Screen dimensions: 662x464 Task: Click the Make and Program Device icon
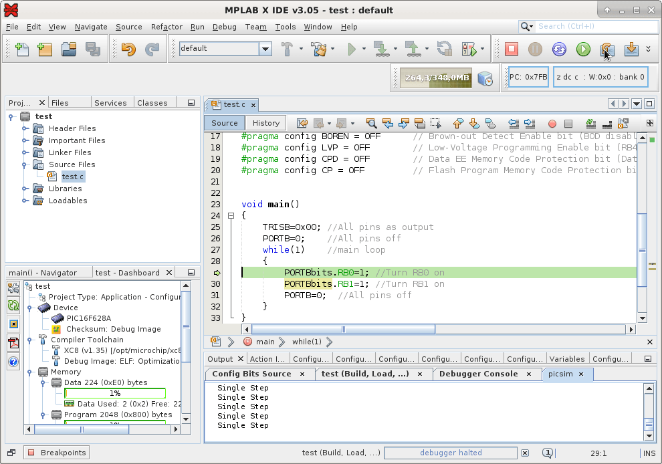click(x=381, y=49)
